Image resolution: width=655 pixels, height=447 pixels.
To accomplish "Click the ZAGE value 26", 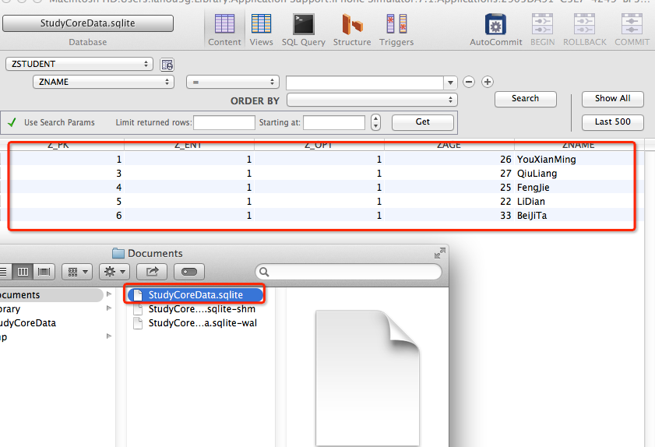I will coord(505,159).
